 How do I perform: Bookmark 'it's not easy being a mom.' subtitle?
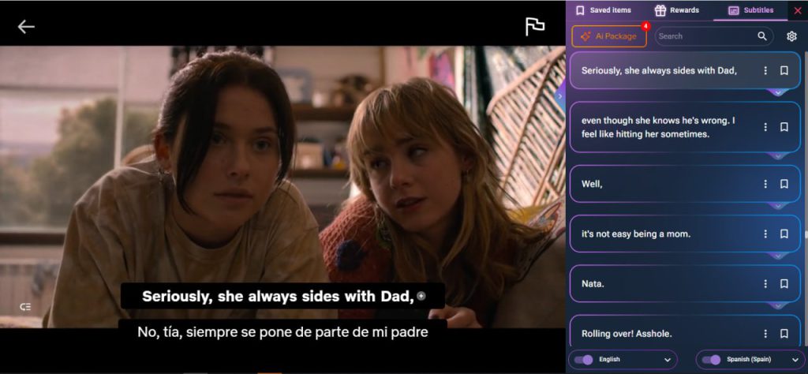click(x=784, y=234)
